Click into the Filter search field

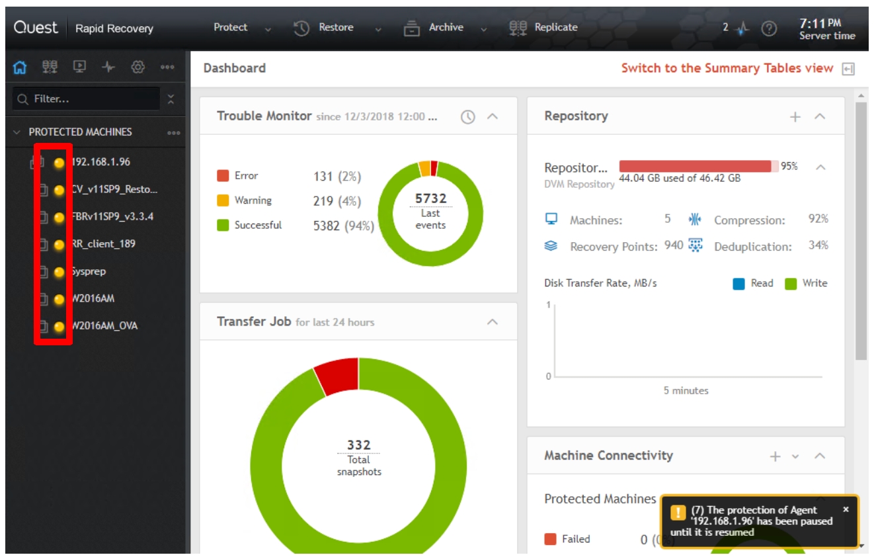86,99
